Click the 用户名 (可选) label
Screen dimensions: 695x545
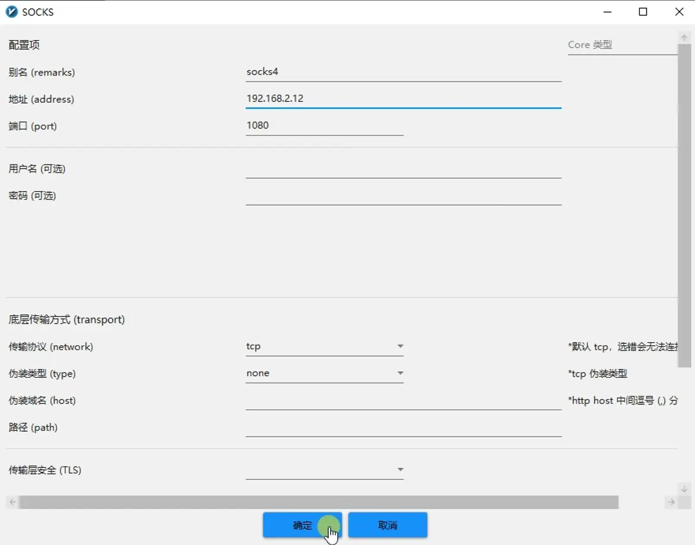[37, 168]
